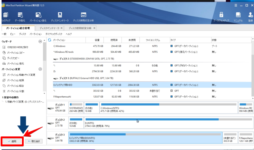Screen dimensions: 254x150
Task: Collapse the パーティション変更 section
Action: (40, 69)
